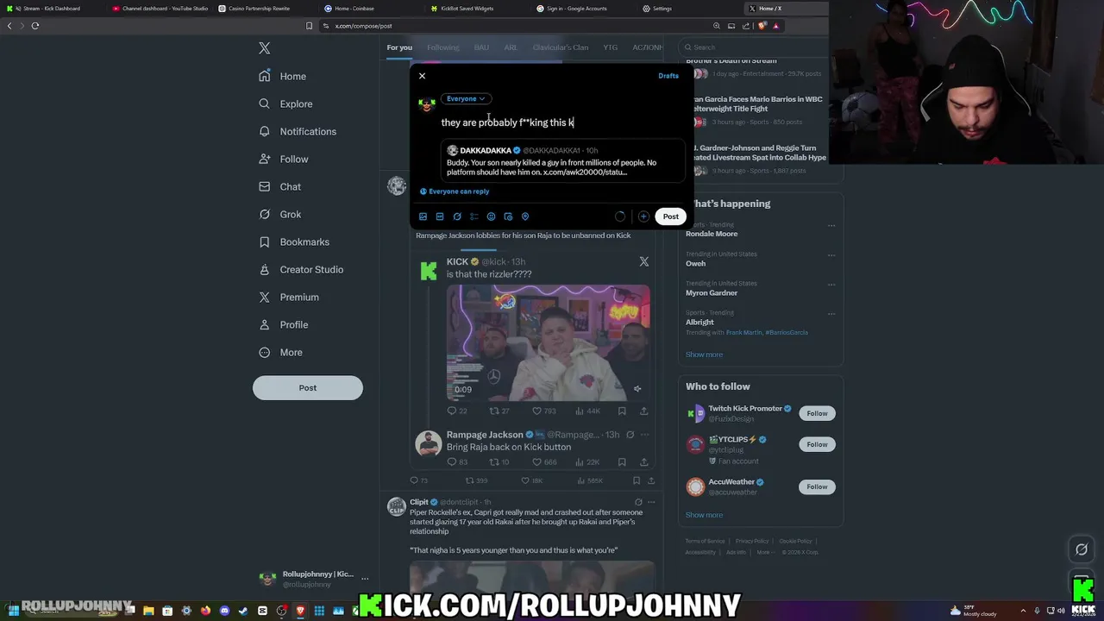Viewport: 1104px width, 621px height.
Task: Open Explore in sidebar
Action: [x=285, y=103]
